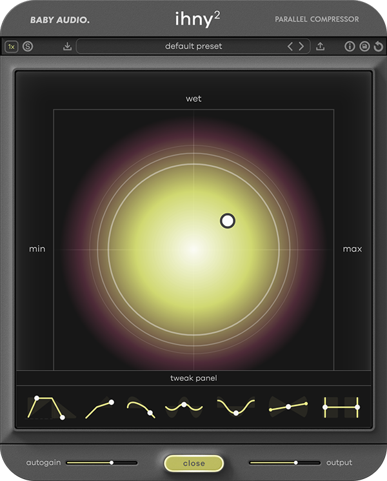This screenshot has height=481, width=387.
Task: Go to previous preset arrow
Action: click(x=290, y=46)
